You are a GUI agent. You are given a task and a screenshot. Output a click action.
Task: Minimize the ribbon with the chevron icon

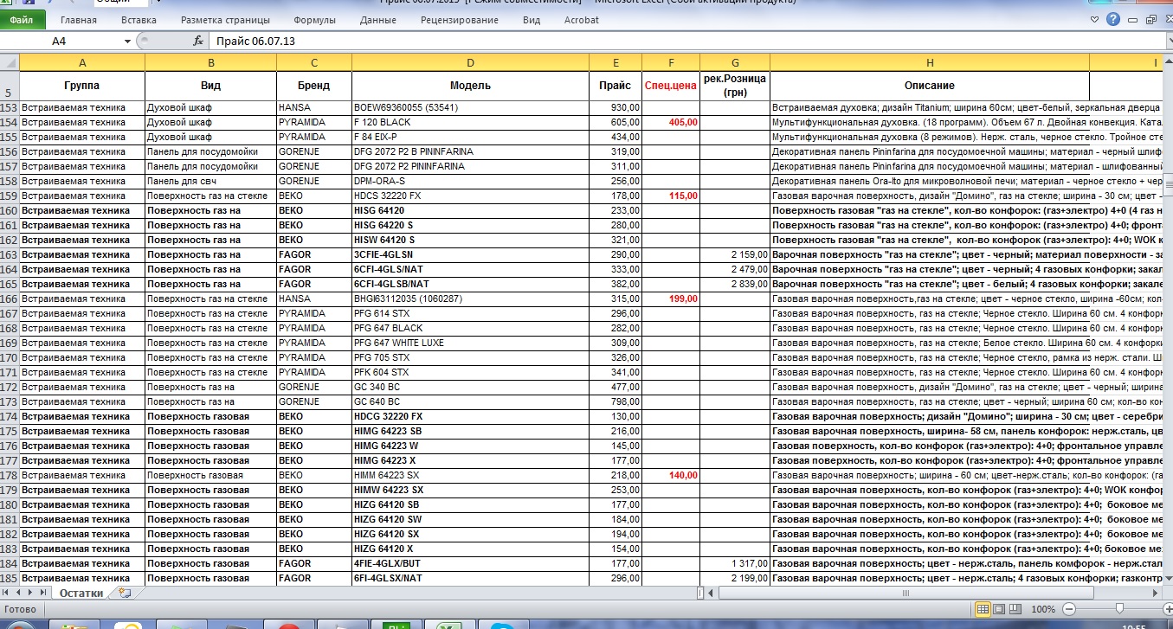pyautogui.click(x=1095, y=19)
